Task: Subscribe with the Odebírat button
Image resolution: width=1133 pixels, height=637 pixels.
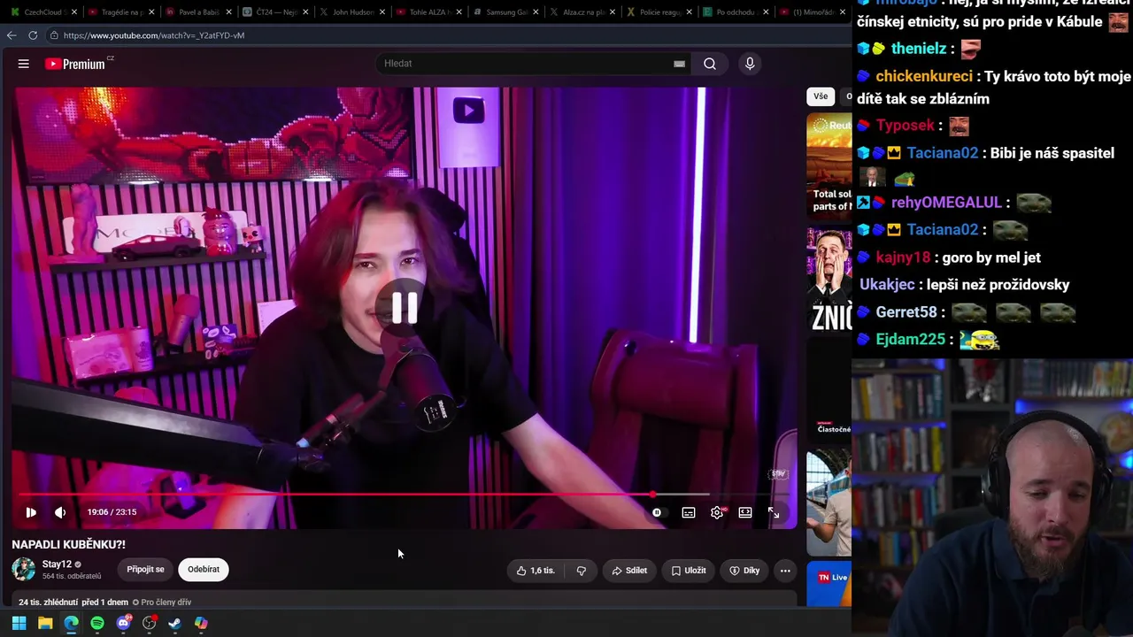Action: [204, 570]
